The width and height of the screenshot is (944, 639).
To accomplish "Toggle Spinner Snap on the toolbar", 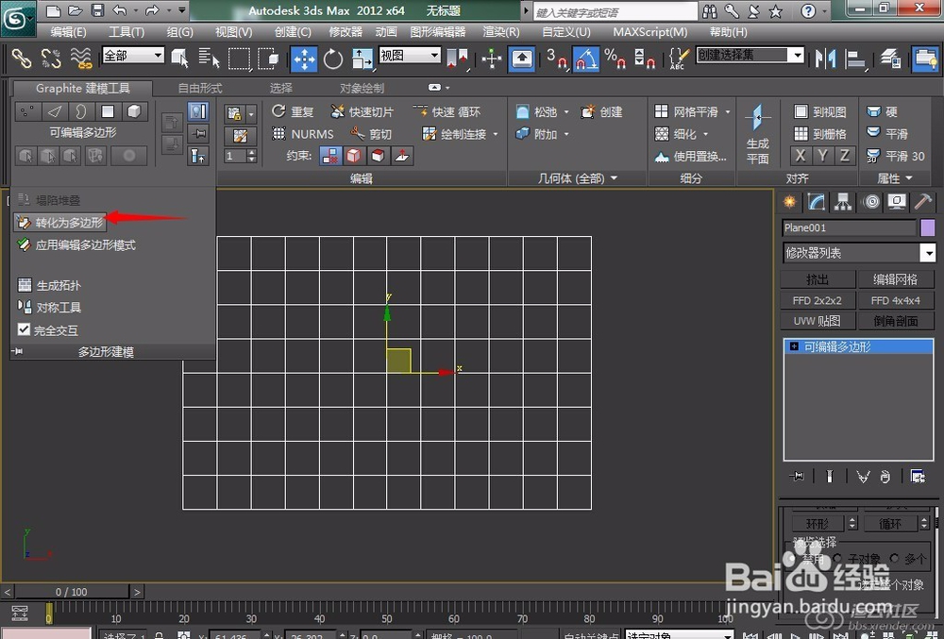I will (x=644, y=59).
